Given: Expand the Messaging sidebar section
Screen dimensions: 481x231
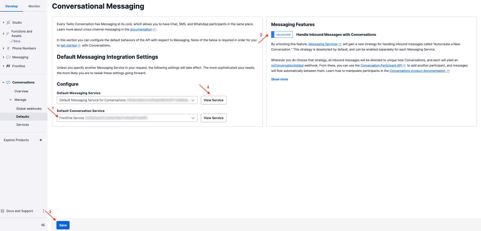Looking at the screenshot, I should [3, 57].
